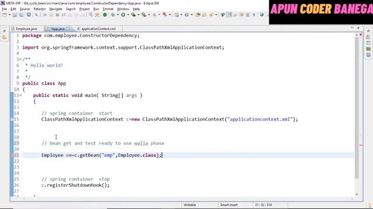Open the New wizard dropdown arrow
This screenshot has width=373, height=209.
click(x=10, y=15)
